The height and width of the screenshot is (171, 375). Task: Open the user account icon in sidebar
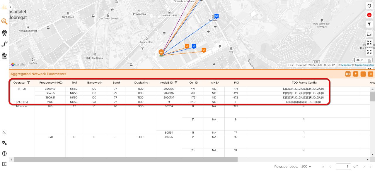pyautogui.click(x=4, y=132)
